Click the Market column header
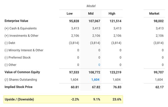Viewport: 168px width, 107px height. (x=154, y=13)
